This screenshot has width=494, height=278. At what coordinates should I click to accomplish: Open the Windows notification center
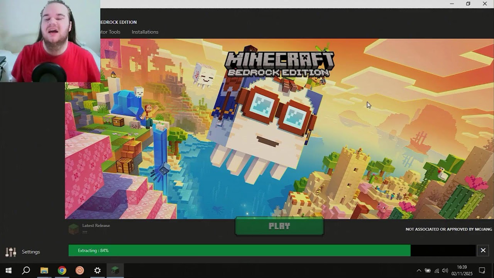pyautogui.click(x=482, y=271)
